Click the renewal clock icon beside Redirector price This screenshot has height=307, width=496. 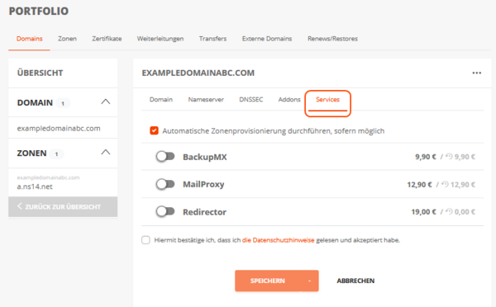click(x=449, y=211)
